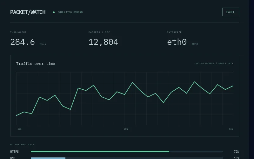Click the LAST 60 SECONDS / SAMPLE DATA label
Image resolution: width=254 pixels, height=159 pixels.
214,63
